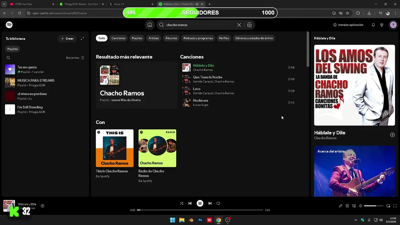Open MUSICA PARA STREAMS playlist
This screenshot has height=225, width=400.
tap(45, 83)
